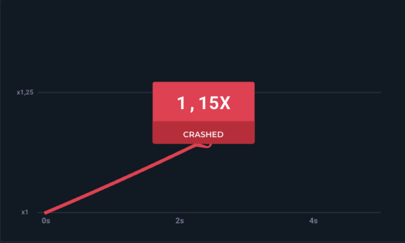
Task: Click the 2s time axis label
Action: [180, 221]
